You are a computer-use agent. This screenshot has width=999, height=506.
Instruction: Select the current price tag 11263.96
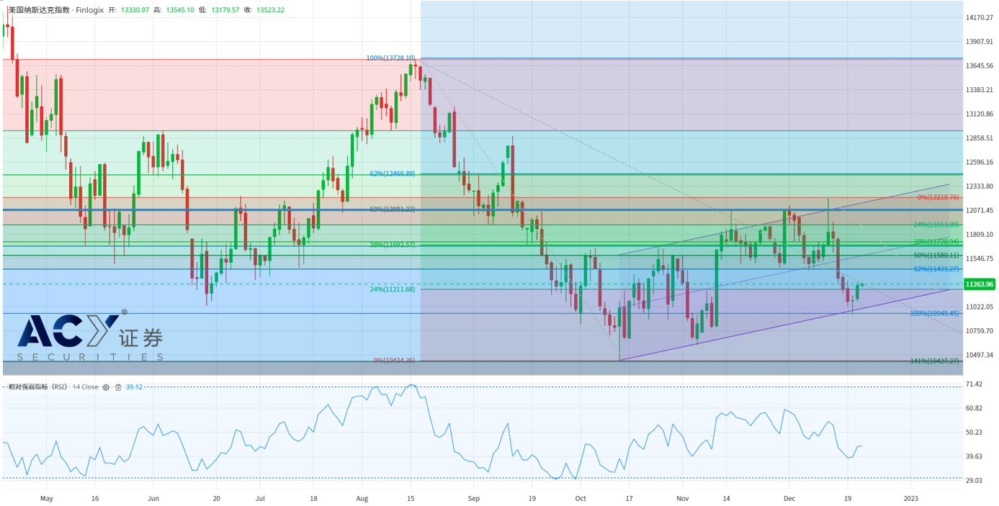(979, 284)
